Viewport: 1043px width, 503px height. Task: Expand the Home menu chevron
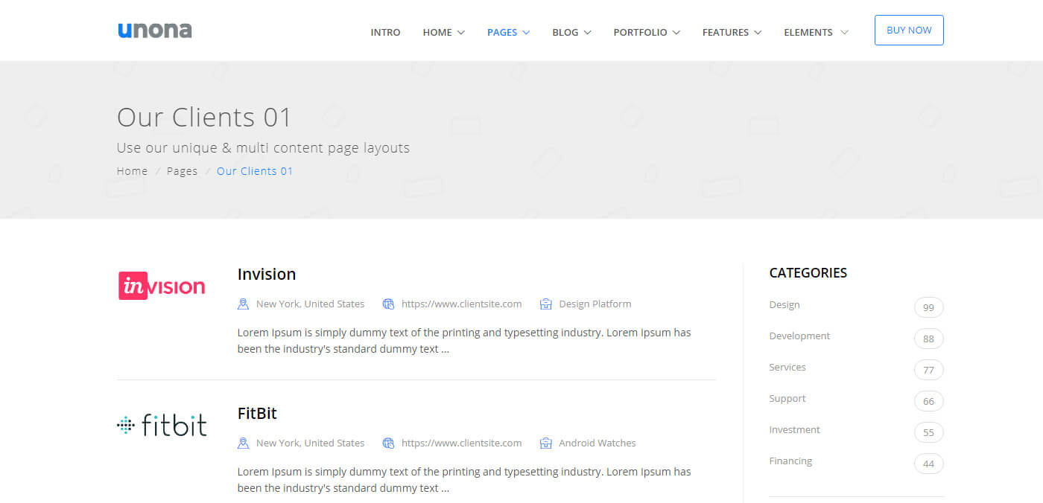tap(461, 33)
